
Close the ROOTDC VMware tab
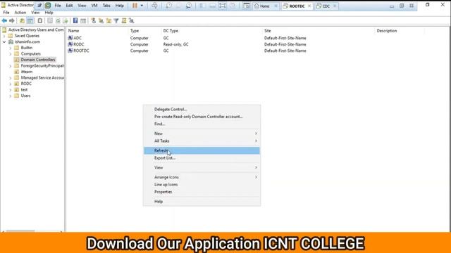point(309,6)
